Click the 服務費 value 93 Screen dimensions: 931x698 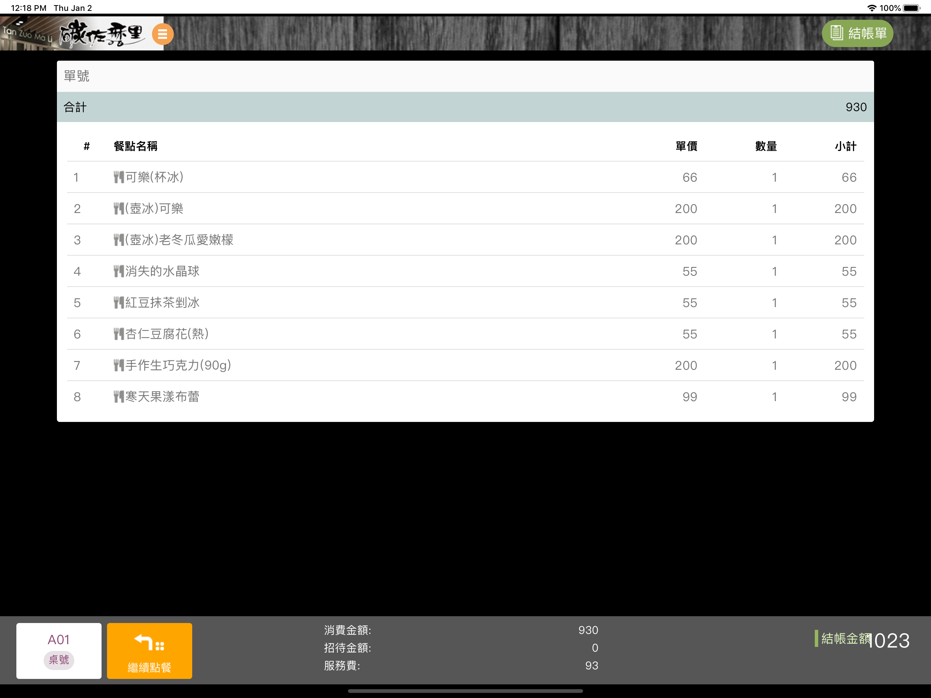pyautogui.click(x=591, y=666)
